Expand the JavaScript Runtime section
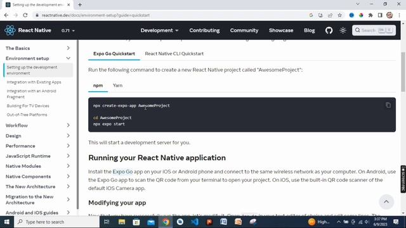This screenshot has width=406, height=228. click(x=38, y=156)
